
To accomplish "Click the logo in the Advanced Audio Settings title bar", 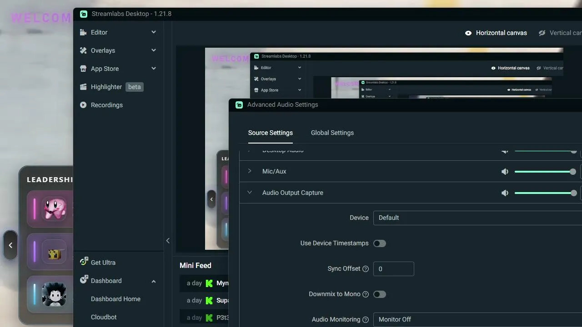I will point(239,105).
